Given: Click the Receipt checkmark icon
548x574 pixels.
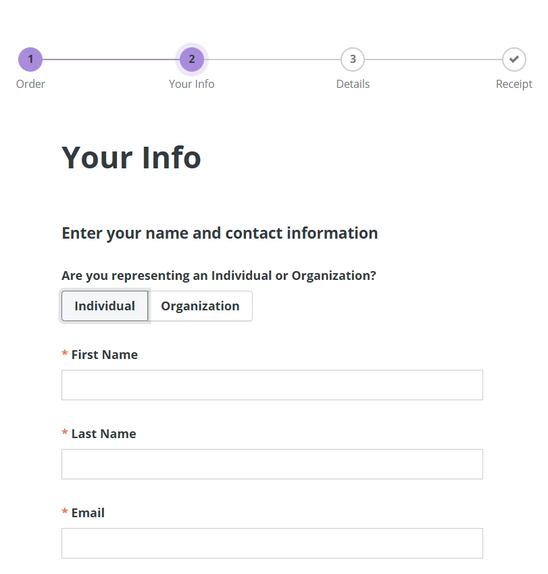Looking at the screenshot, I should pyautogui.click(x=514, y=59).
